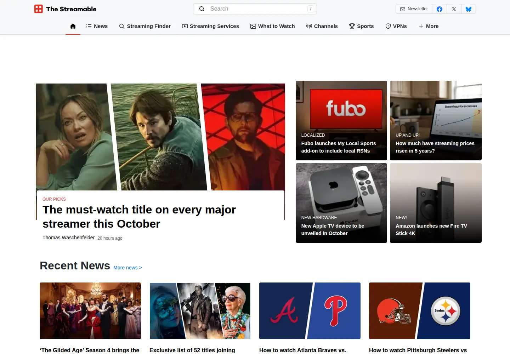This screenshot has height=354, width=510.
Task: Open the Streaming Services menu
Action: [210, 26]
